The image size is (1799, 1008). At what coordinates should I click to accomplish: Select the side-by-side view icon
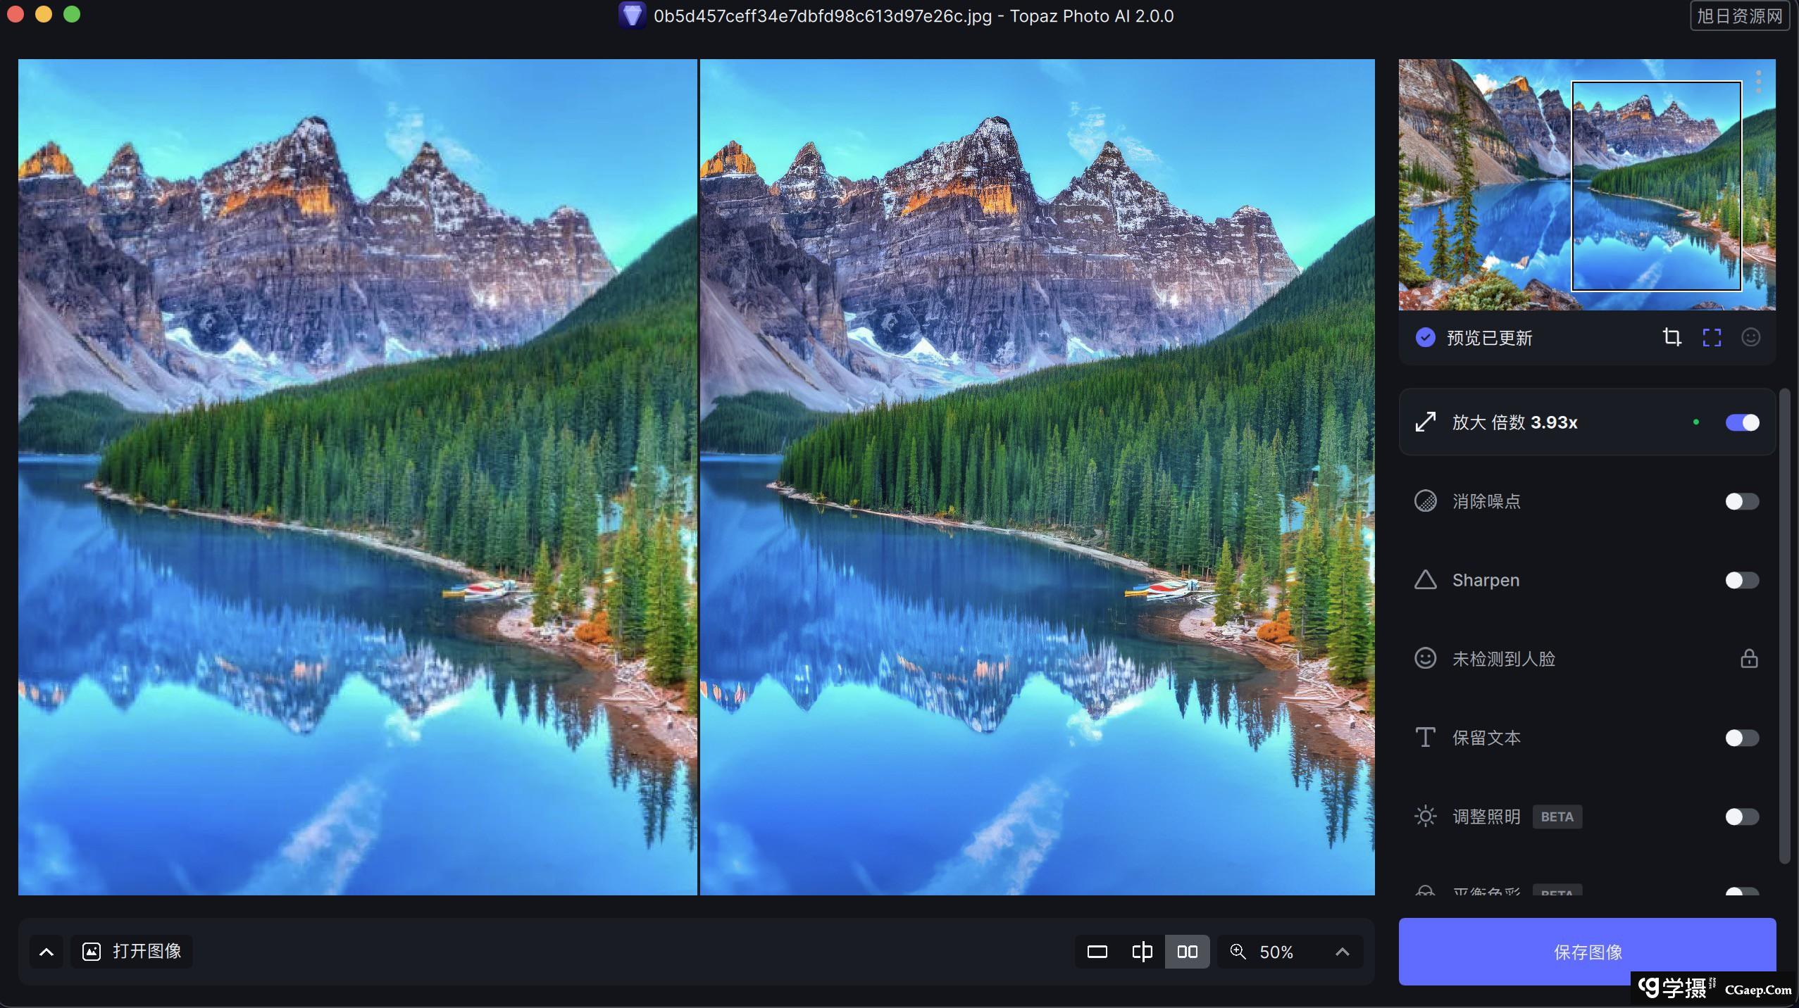click(x=1187, y=952)
